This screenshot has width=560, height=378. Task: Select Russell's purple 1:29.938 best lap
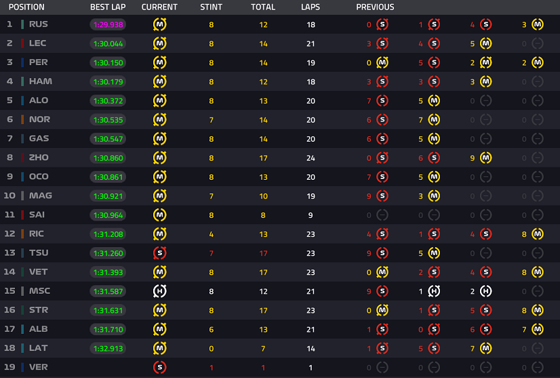pos(108,24)
